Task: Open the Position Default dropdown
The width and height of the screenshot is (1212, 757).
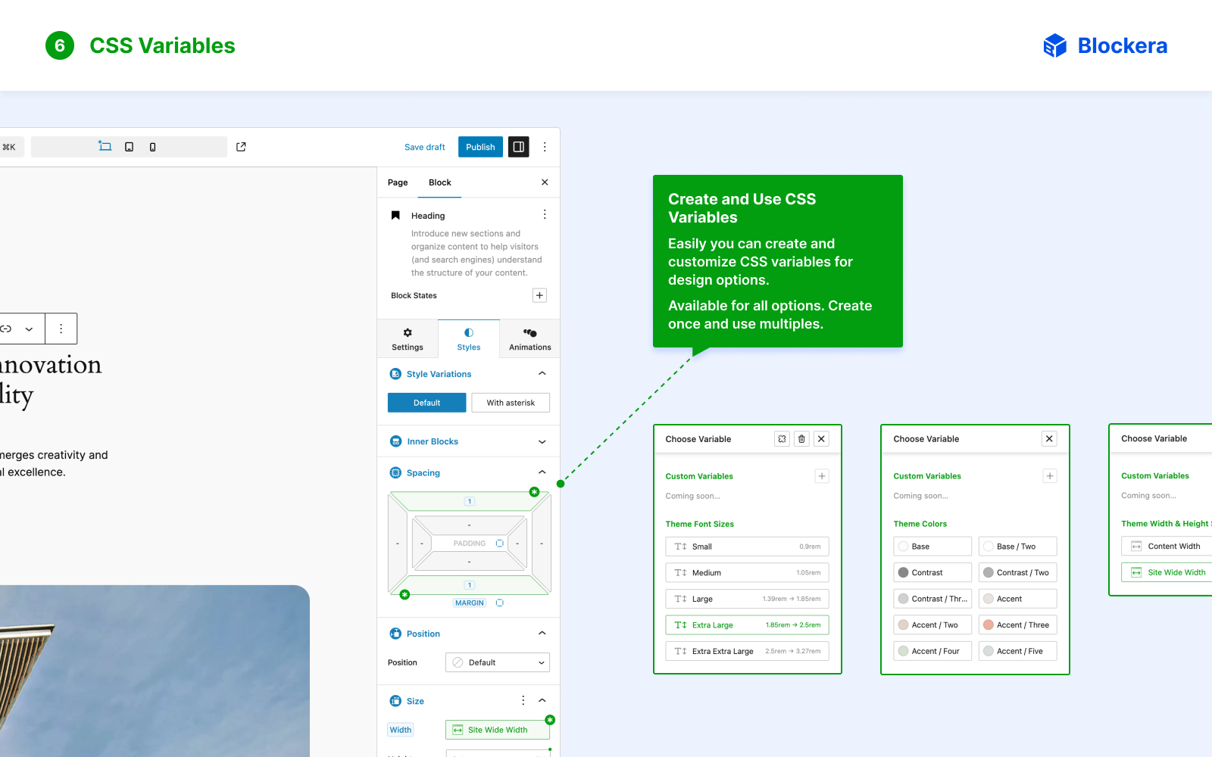Action: 498,662
